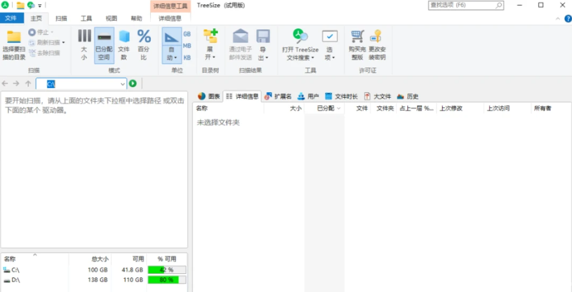The height and width of the screenshot is (292, 572).
Task: Open 打开 TreeSize 文件搜索 tool
Action: (300, 45)
